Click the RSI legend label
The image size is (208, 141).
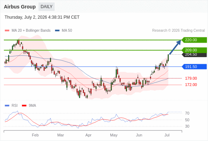[14, 106]
